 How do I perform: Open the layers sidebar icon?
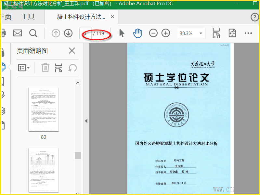[3, 110]
